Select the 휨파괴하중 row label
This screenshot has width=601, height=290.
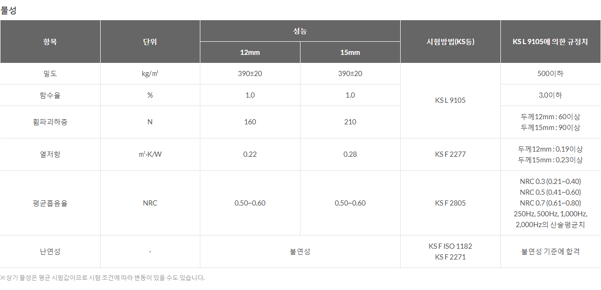pyautogui.click(x=50, y=122)
